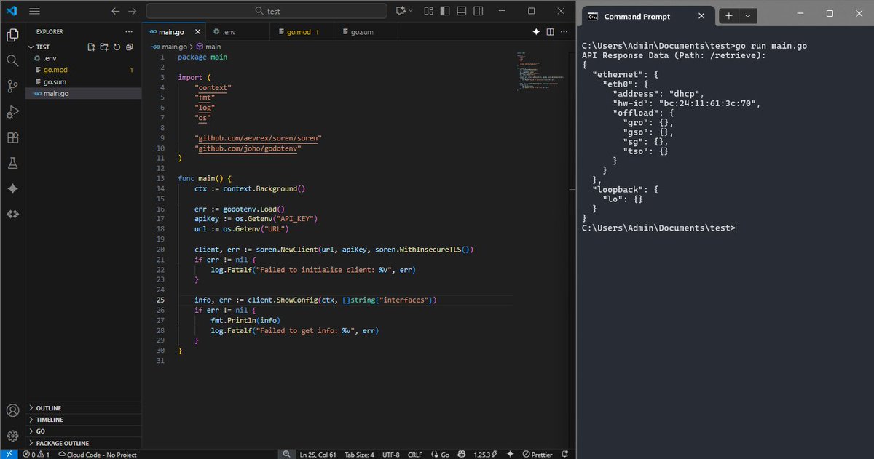Split the editor to the right
Screen dimensions: 874x459
pyautogui.click(x=551, y=32)
